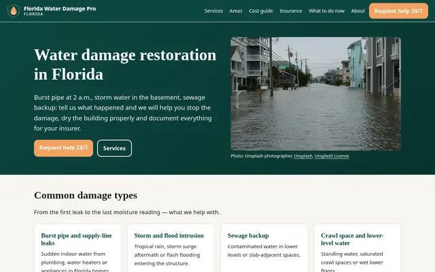This screenshot has height=272, width=435.
Task: Click the header Request help 24/7 button
Action: click(398, 11)
